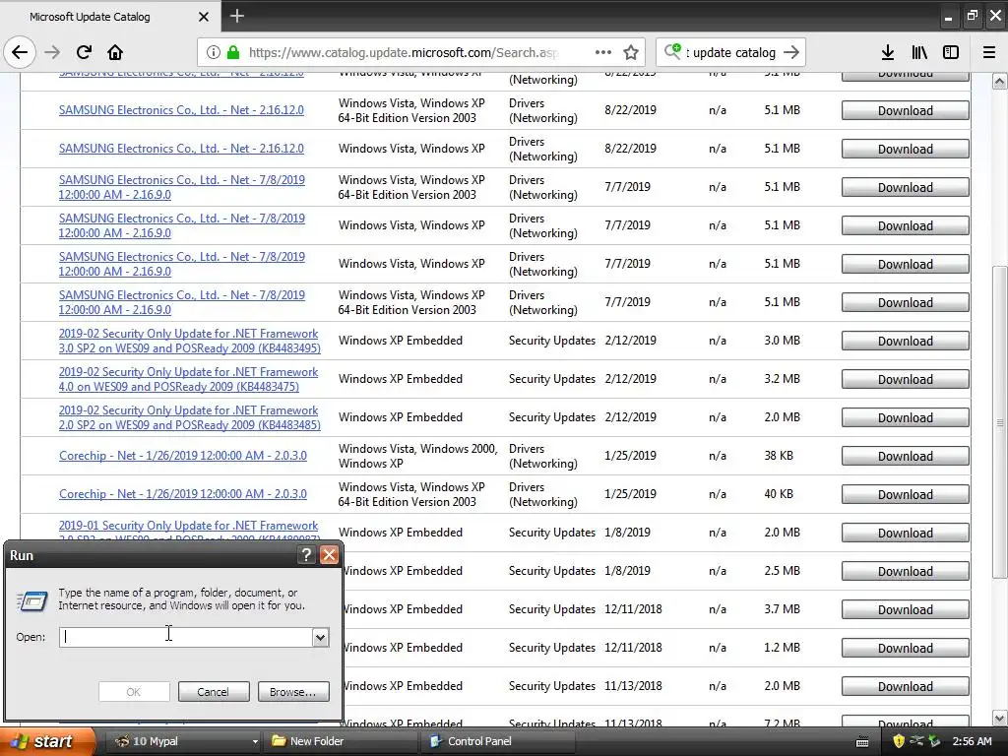
Task: Open KB4483495 .NET 3.0 SP2 update link
Action: (190, 341)
